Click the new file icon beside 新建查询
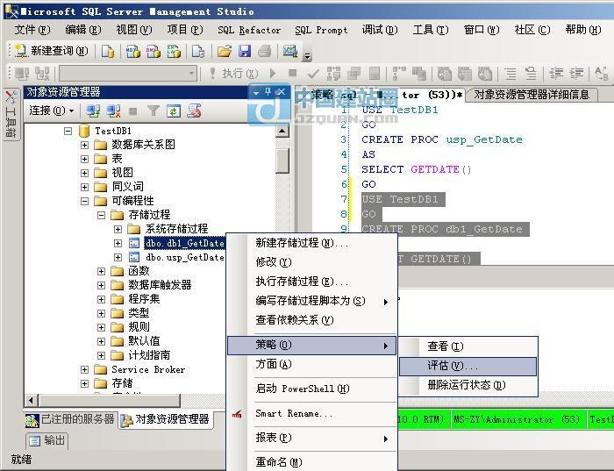Screen dimensions: 614x471 [107, 51]
